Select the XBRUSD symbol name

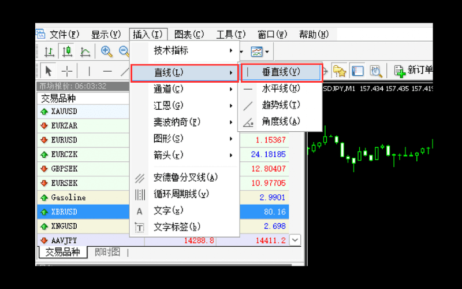64,212
